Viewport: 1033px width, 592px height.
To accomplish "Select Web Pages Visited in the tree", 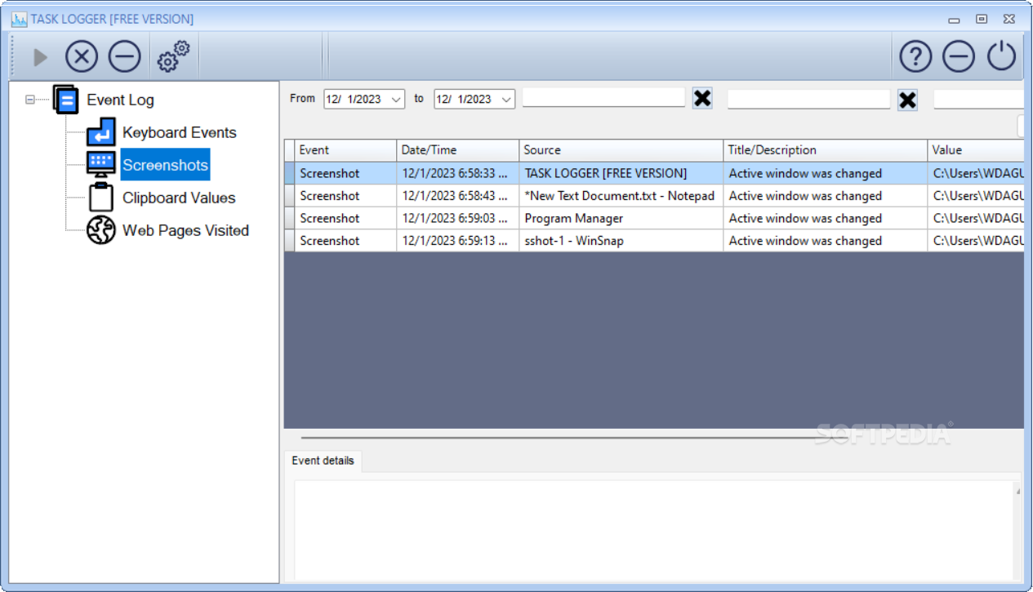I will (185, 230).
